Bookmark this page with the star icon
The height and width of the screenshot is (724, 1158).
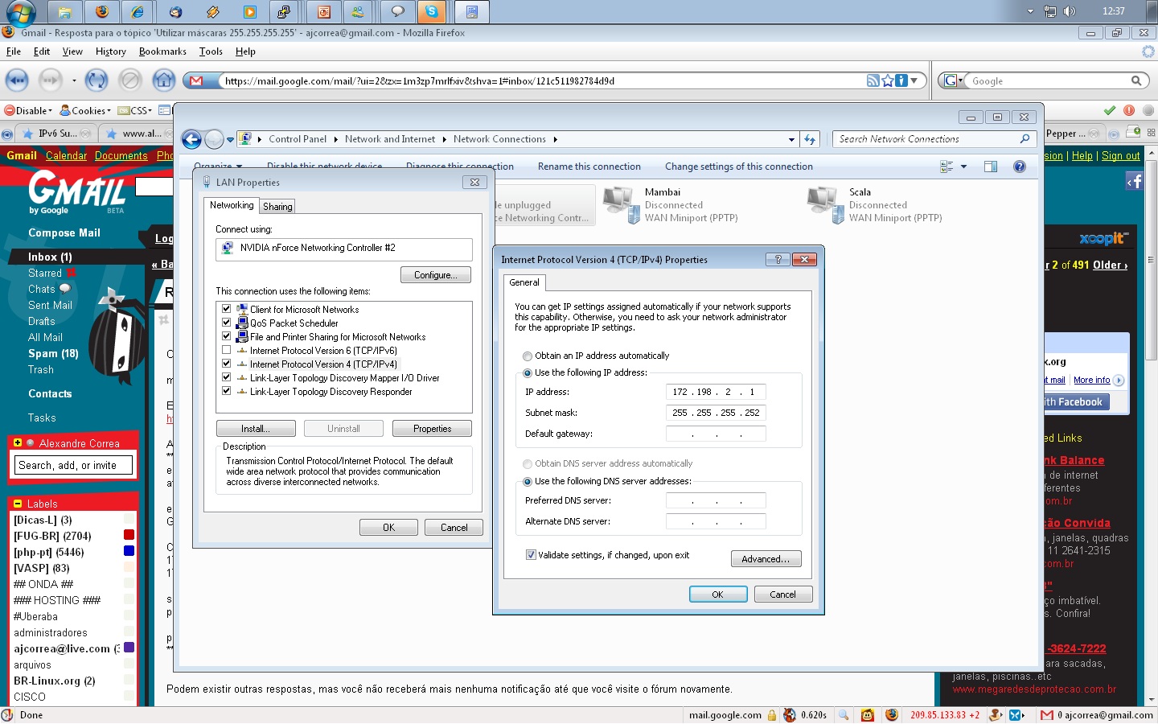click(887, 80)
